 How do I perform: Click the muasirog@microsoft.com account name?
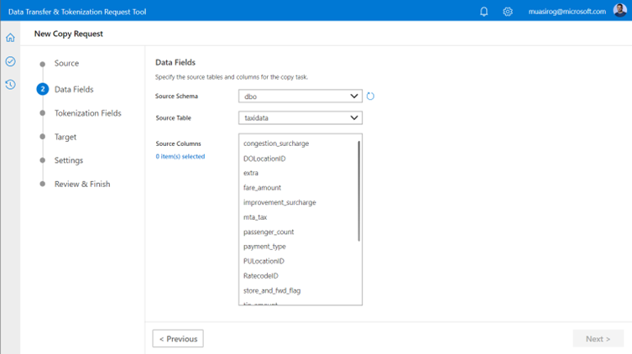pyautogui.click(x=567, y=12)
